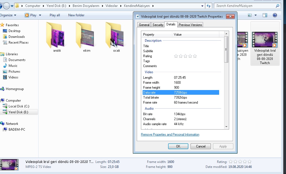Click the Forward navigation arrow button
The height and width of the screenshot is (174, 286).
(x=6, y=6)
